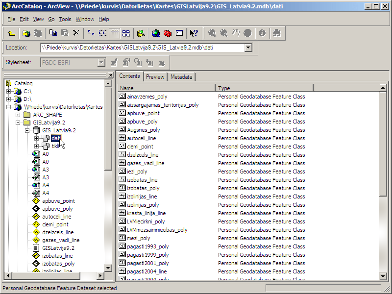This screenshot has width=392, height=294.
Task: Select the Details view icon
Action: [115, 33]
